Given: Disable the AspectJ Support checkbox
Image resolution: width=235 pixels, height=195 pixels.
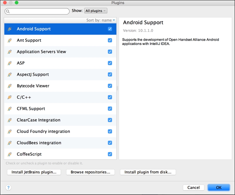Looking at the screenshot, I should (110, 75).
